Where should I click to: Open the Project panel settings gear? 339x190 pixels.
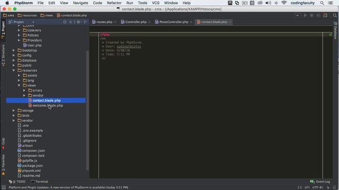tap(78, 22)
